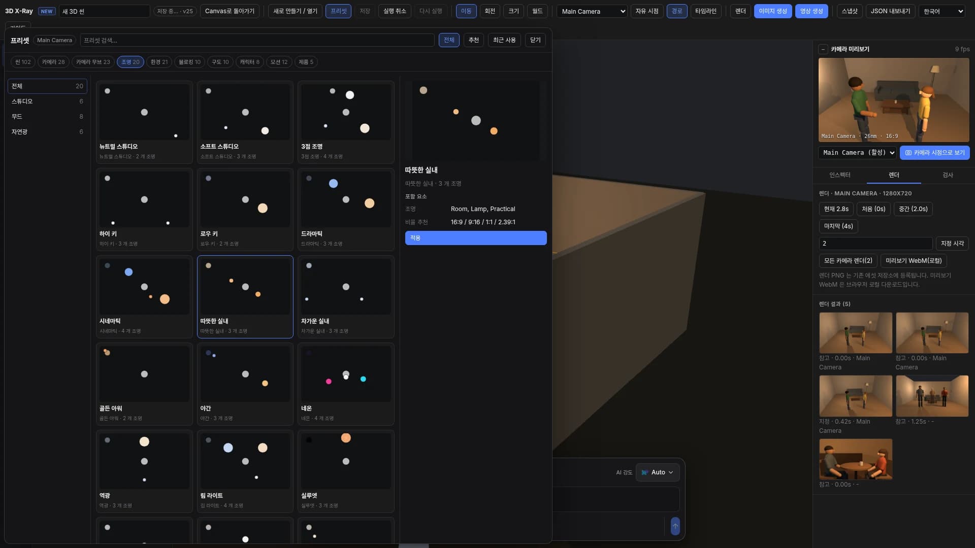Click the 최근 사용 filter button
Screen dimensions: 975x548
pos(504,40)
